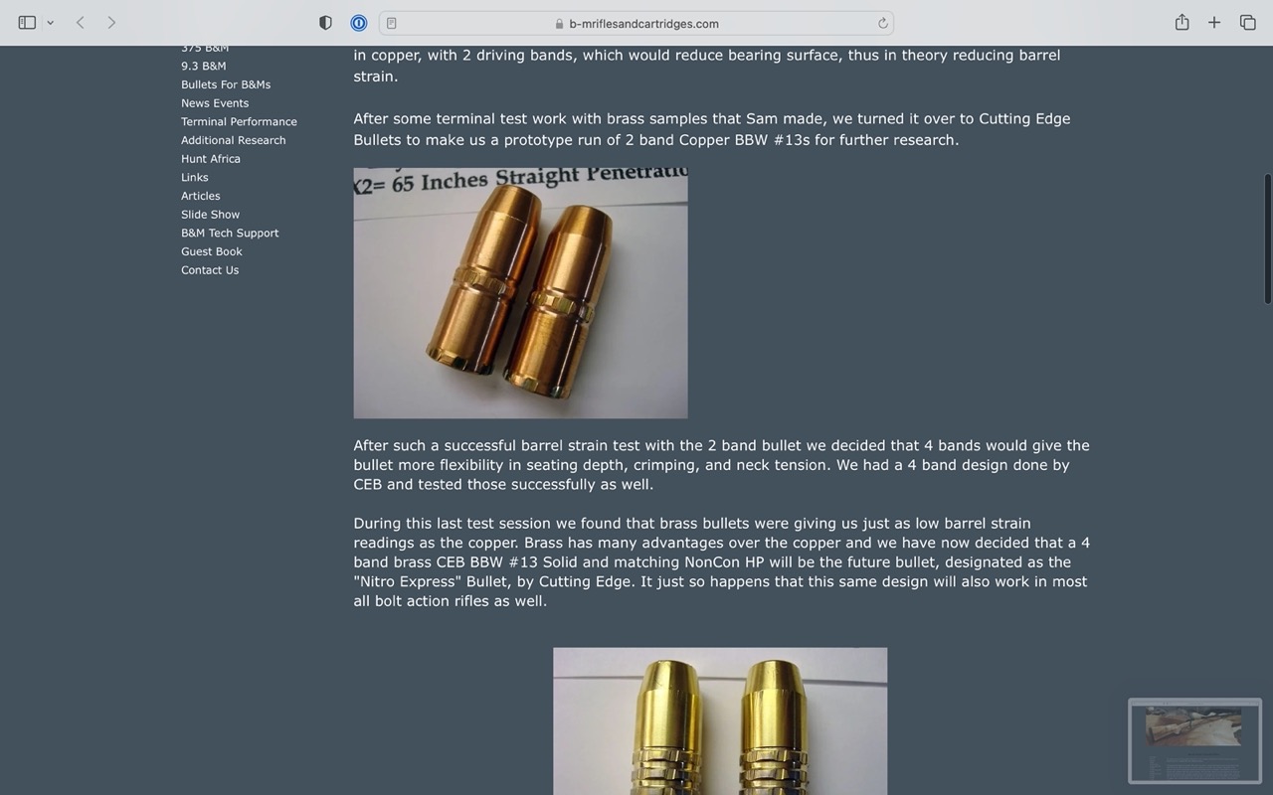Toggle the Safari sidebar
1273x795 pixels.
pyautogui.click(x=27, y=23)
